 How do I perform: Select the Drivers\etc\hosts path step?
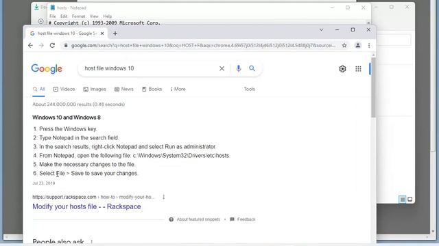click(134, 156)
